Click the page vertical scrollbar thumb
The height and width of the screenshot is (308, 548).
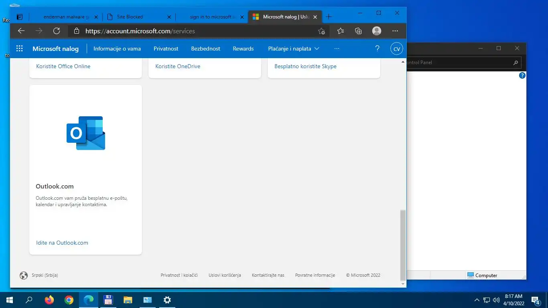click(403, 245)
